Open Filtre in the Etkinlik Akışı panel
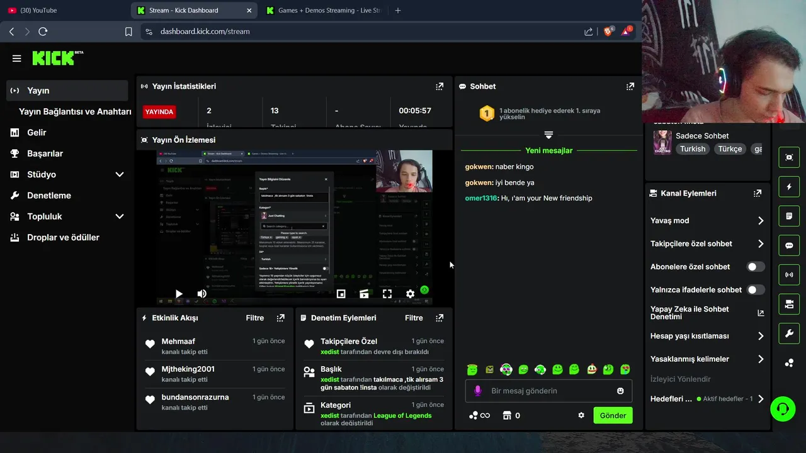This screenshot has width=806, height=453. [x=255, y=318]
